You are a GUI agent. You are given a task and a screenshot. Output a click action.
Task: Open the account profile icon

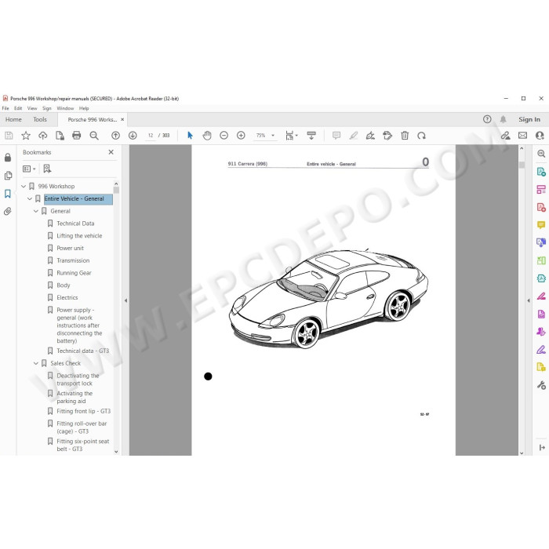[540, 136]
